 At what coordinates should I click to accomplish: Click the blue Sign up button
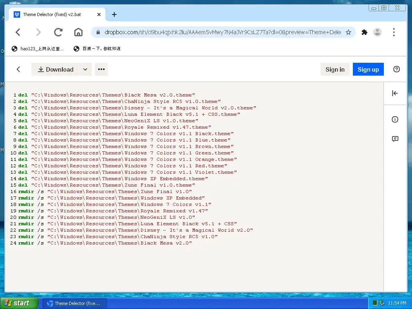click(x=368, y=69)
